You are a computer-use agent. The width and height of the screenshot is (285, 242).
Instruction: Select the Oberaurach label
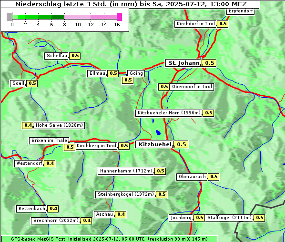(192, 177)
